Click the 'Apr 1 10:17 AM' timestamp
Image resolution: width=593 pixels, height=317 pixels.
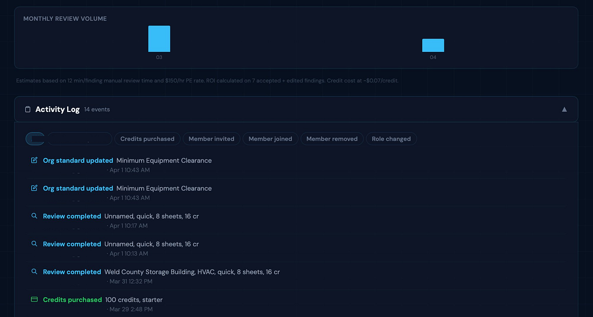tap(129, 226)
